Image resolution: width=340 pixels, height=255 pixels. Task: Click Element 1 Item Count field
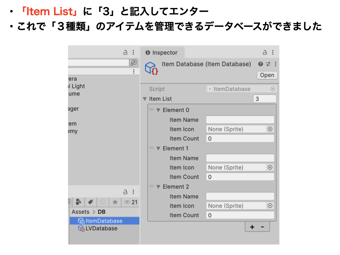point(240,177)
